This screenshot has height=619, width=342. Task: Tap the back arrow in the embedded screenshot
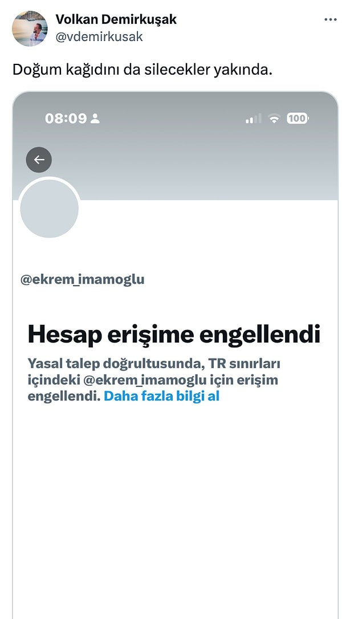pos(39,160)
